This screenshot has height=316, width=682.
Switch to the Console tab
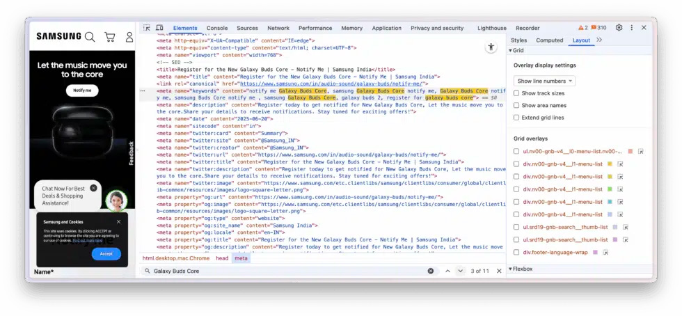[x=217, y=28]
